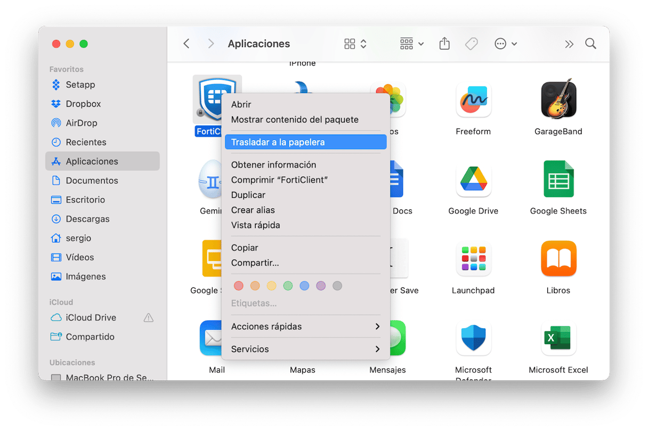Open the group-by dropdown in the toolbar
The image size is (648, 431).
[411, 44]
